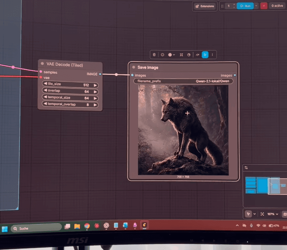Click the images input socket on Save Image
The image size is (287, 250).
click(x=132, y=75)
